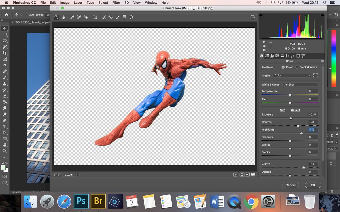Open the Profile dropdown
340x212 pixels.
point(292,75)
